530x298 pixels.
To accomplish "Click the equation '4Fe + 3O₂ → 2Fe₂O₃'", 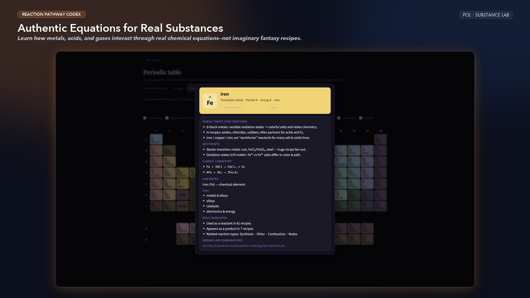I will (222, 172).
